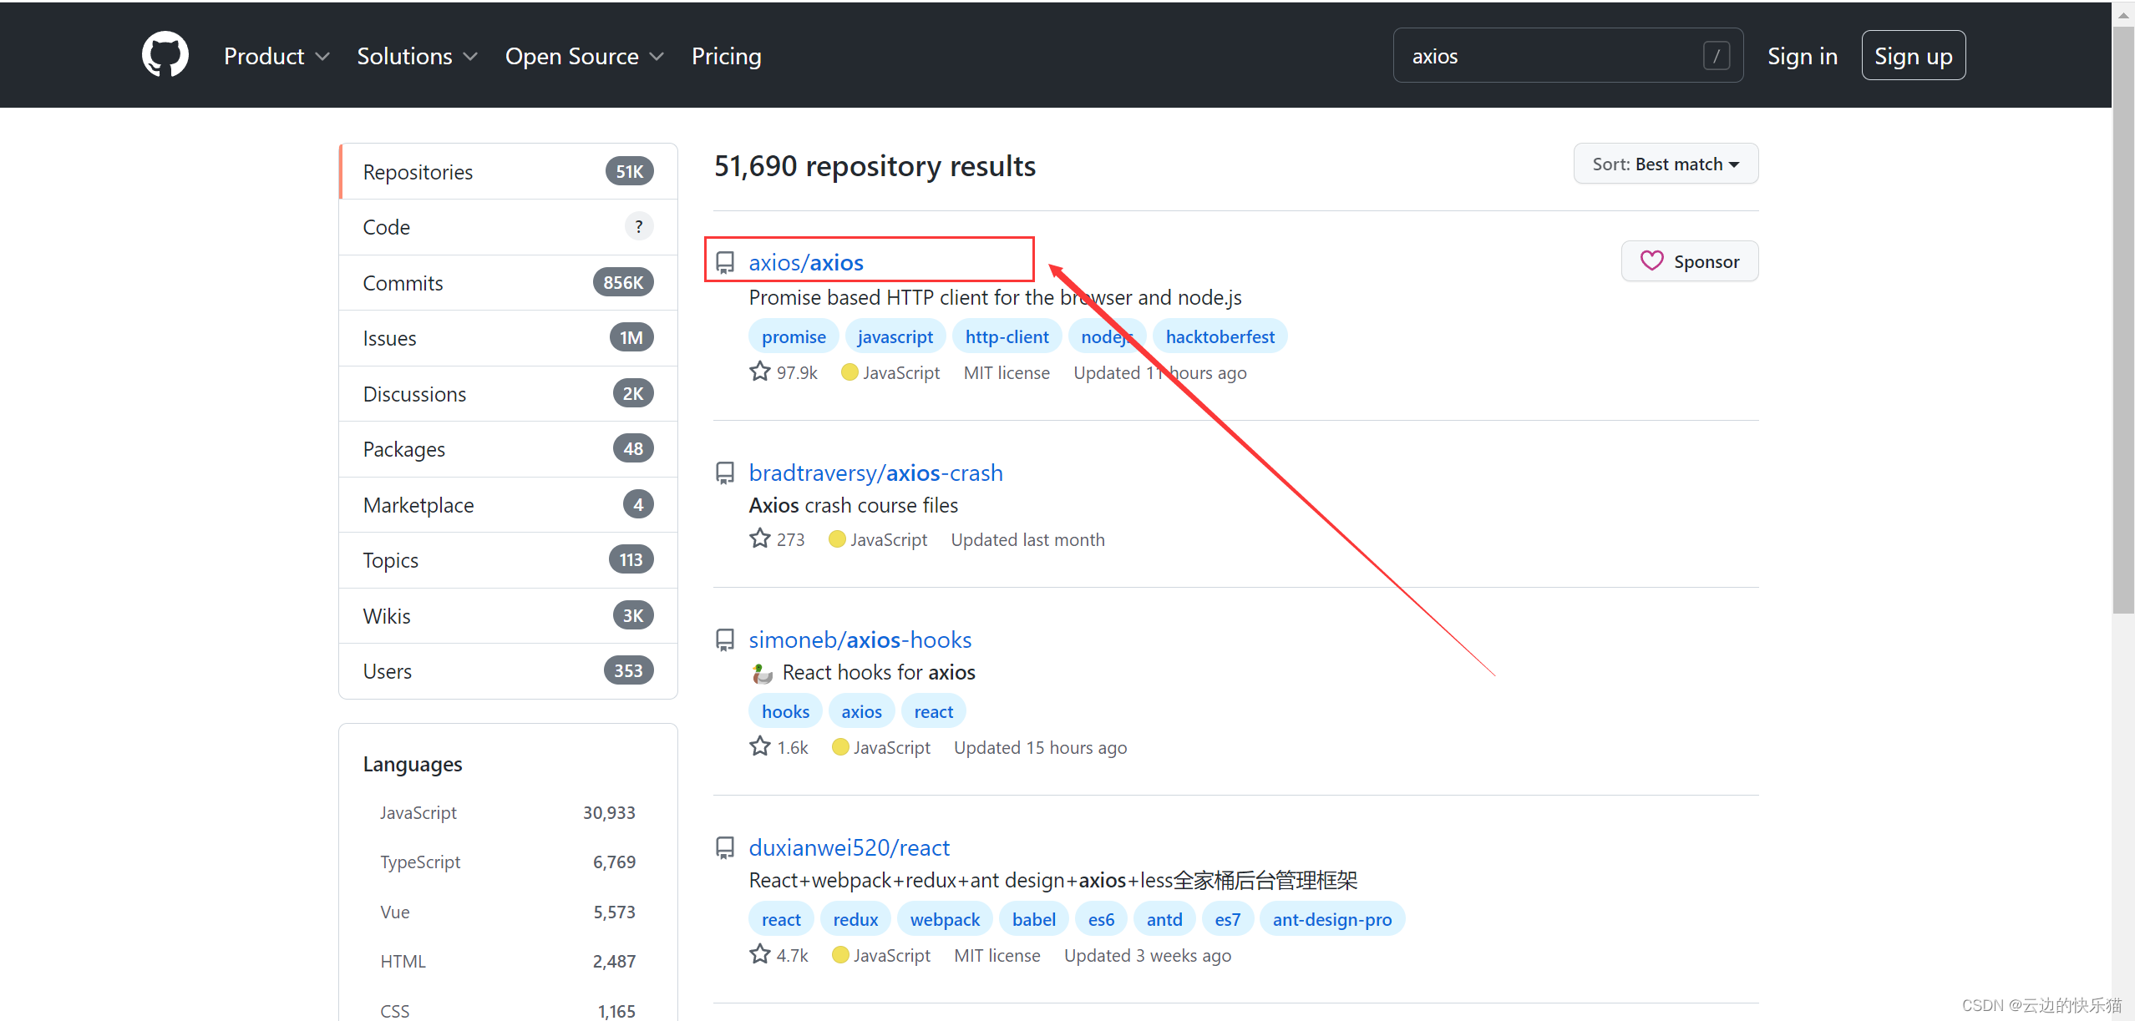Open the axios/axios repository

pyautogui.click(x=805, y=262)
